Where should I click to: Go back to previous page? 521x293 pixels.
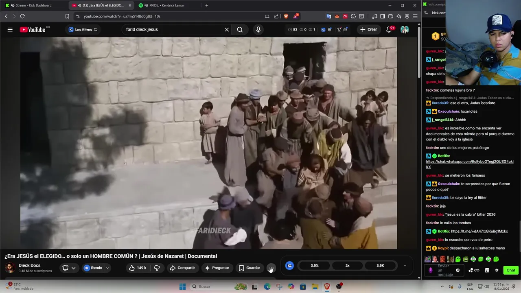point(6,16)
